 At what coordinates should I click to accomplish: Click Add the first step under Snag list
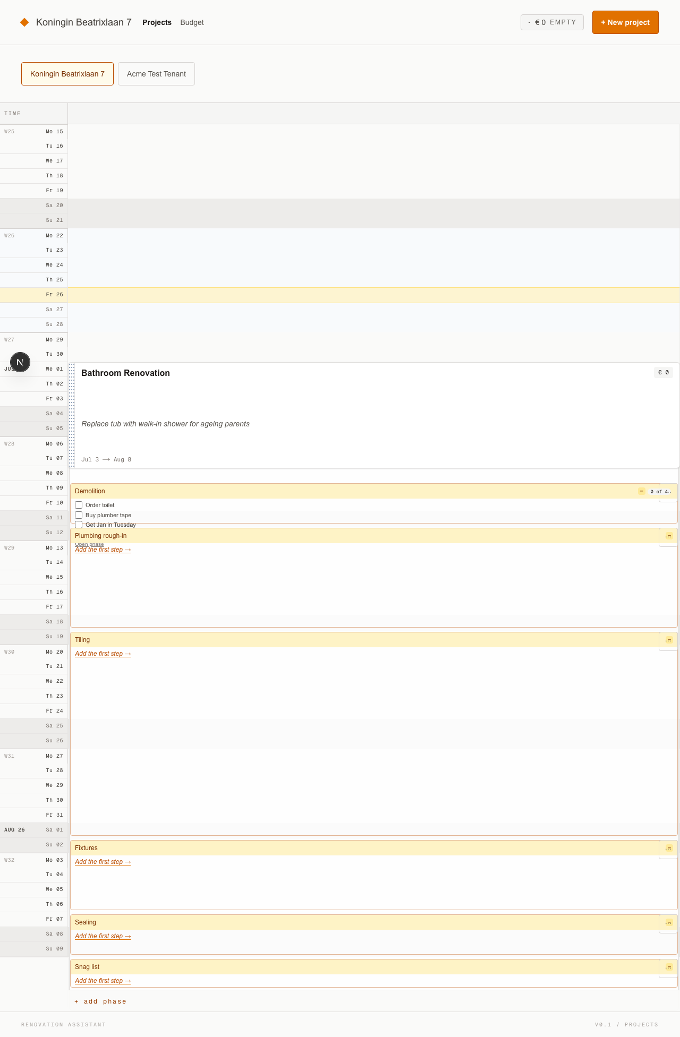pos(103,981)
